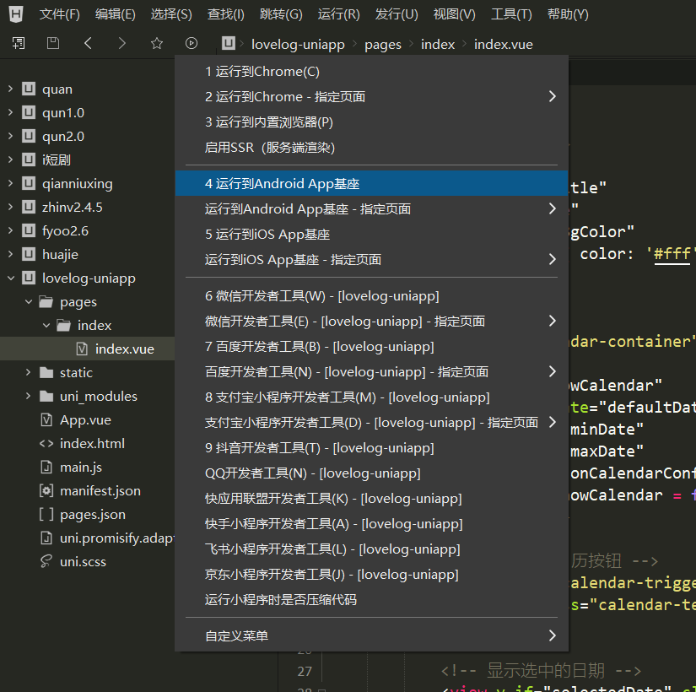Viewport: 696px width, 692px height.
Task: Choose 微信开发者工具(W) - [lovelog-uniapp]
Action: click(321, 295)
